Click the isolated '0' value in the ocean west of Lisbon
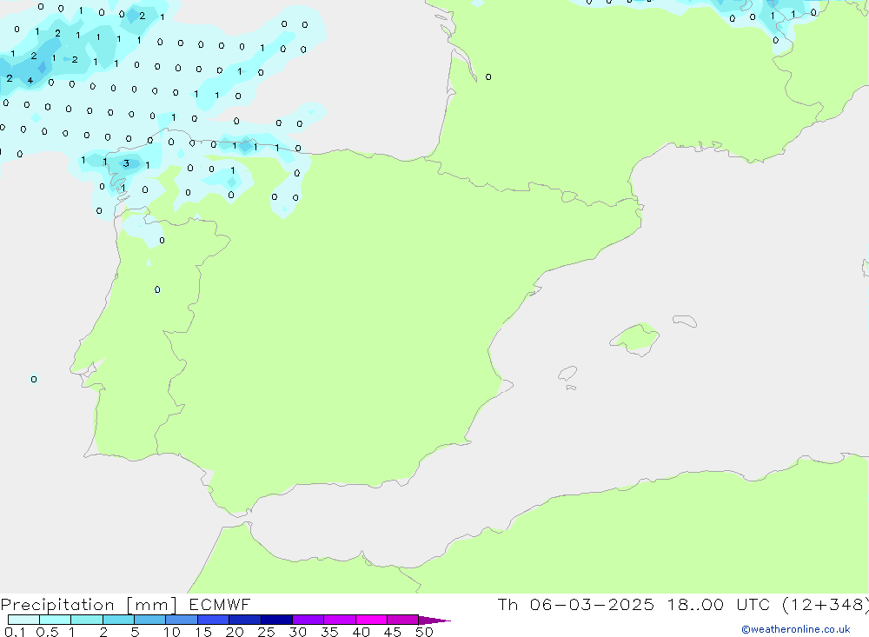This screenshot has width=869, height=637. [34, 379]
